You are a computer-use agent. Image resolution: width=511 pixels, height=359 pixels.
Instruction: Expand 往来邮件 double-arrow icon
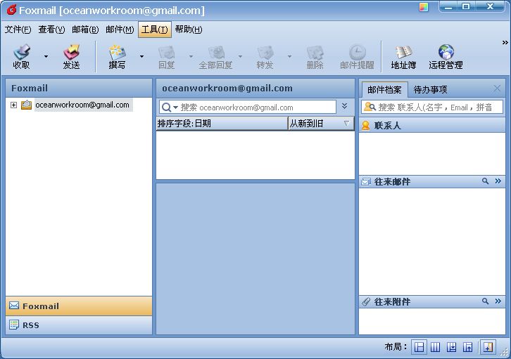coord(498,181)
